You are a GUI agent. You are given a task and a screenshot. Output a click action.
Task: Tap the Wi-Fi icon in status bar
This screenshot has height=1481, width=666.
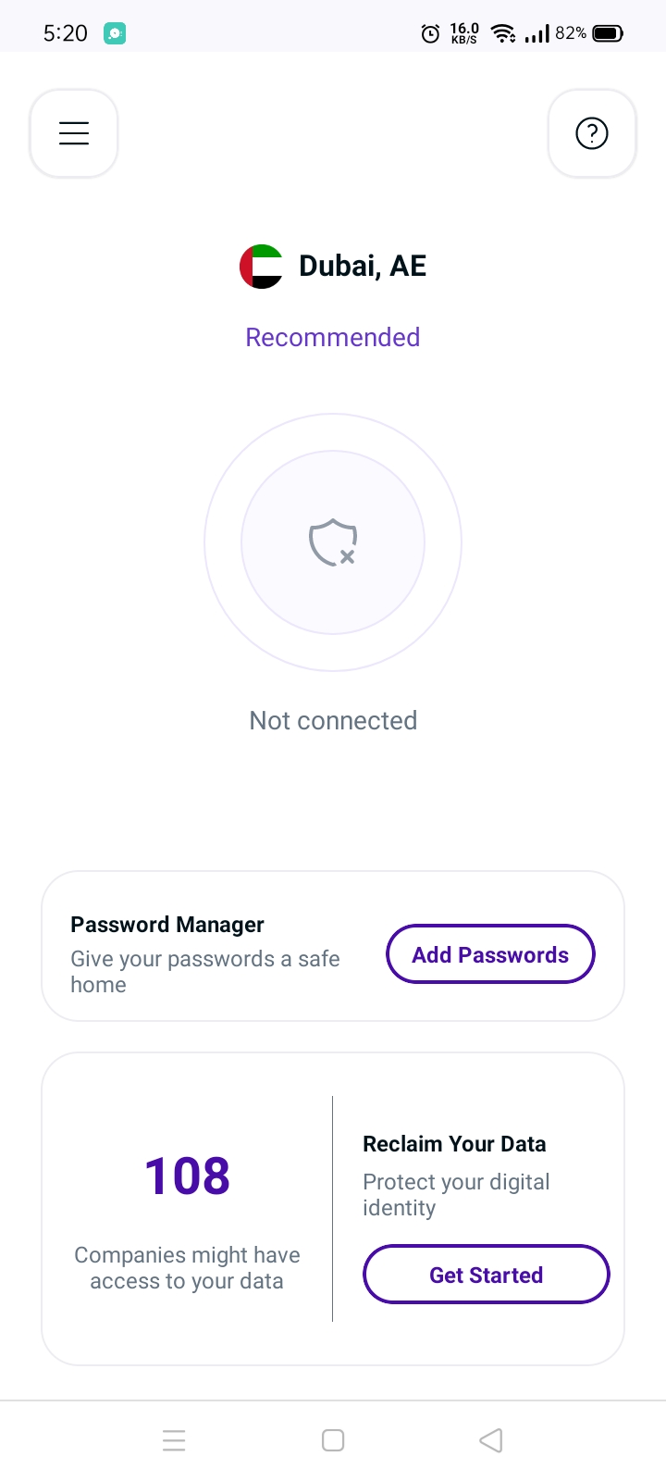pyautogui.click(x=501, y=32)
